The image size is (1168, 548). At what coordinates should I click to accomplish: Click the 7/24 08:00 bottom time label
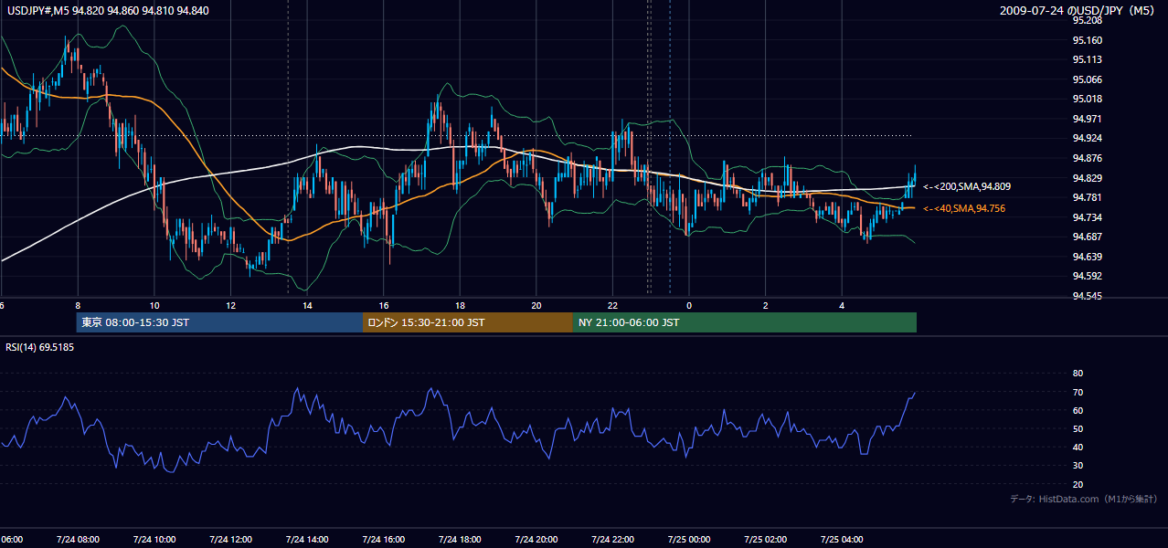point(77,540)
